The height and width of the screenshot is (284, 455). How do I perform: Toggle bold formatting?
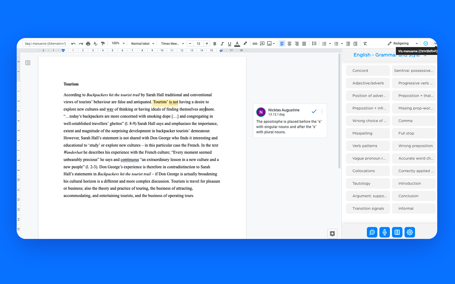click(215, 44)
